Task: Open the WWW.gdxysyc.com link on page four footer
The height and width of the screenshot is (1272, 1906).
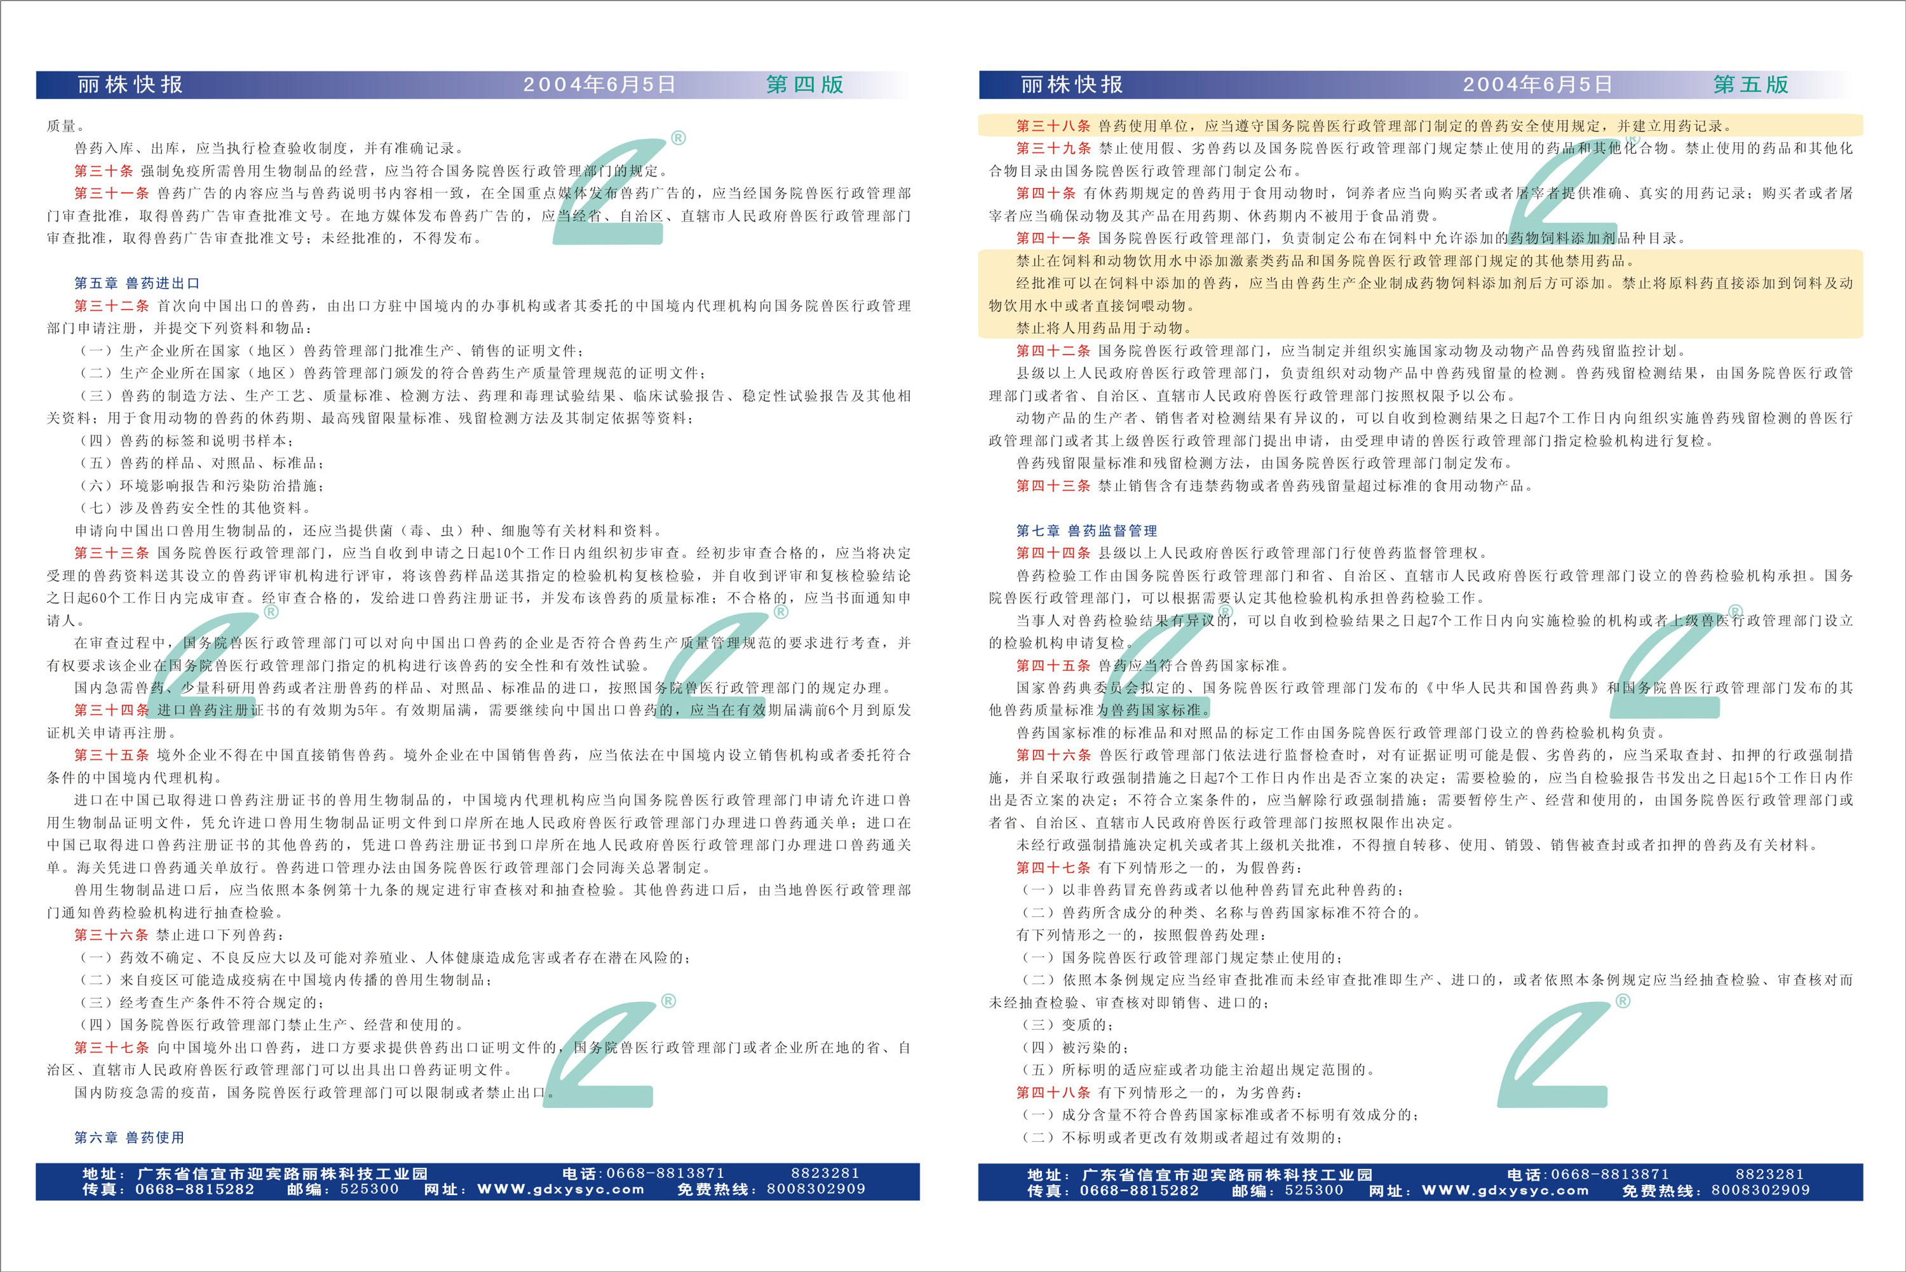Action: tap(560, 1189)
